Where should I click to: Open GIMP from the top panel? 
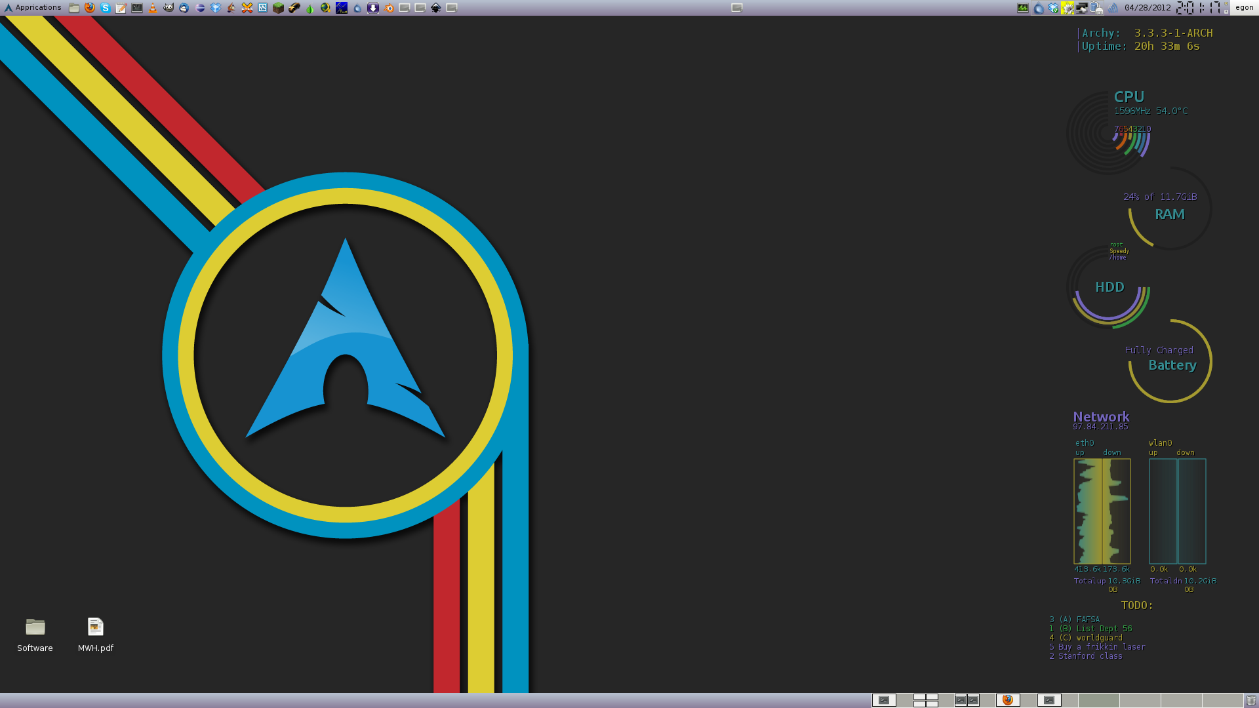tap(169, 8)
